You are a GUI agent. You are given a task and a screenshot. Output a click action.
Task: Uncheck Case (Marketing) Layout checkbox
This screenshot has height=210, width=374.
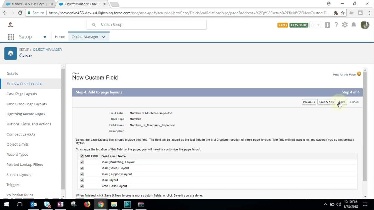82,162
